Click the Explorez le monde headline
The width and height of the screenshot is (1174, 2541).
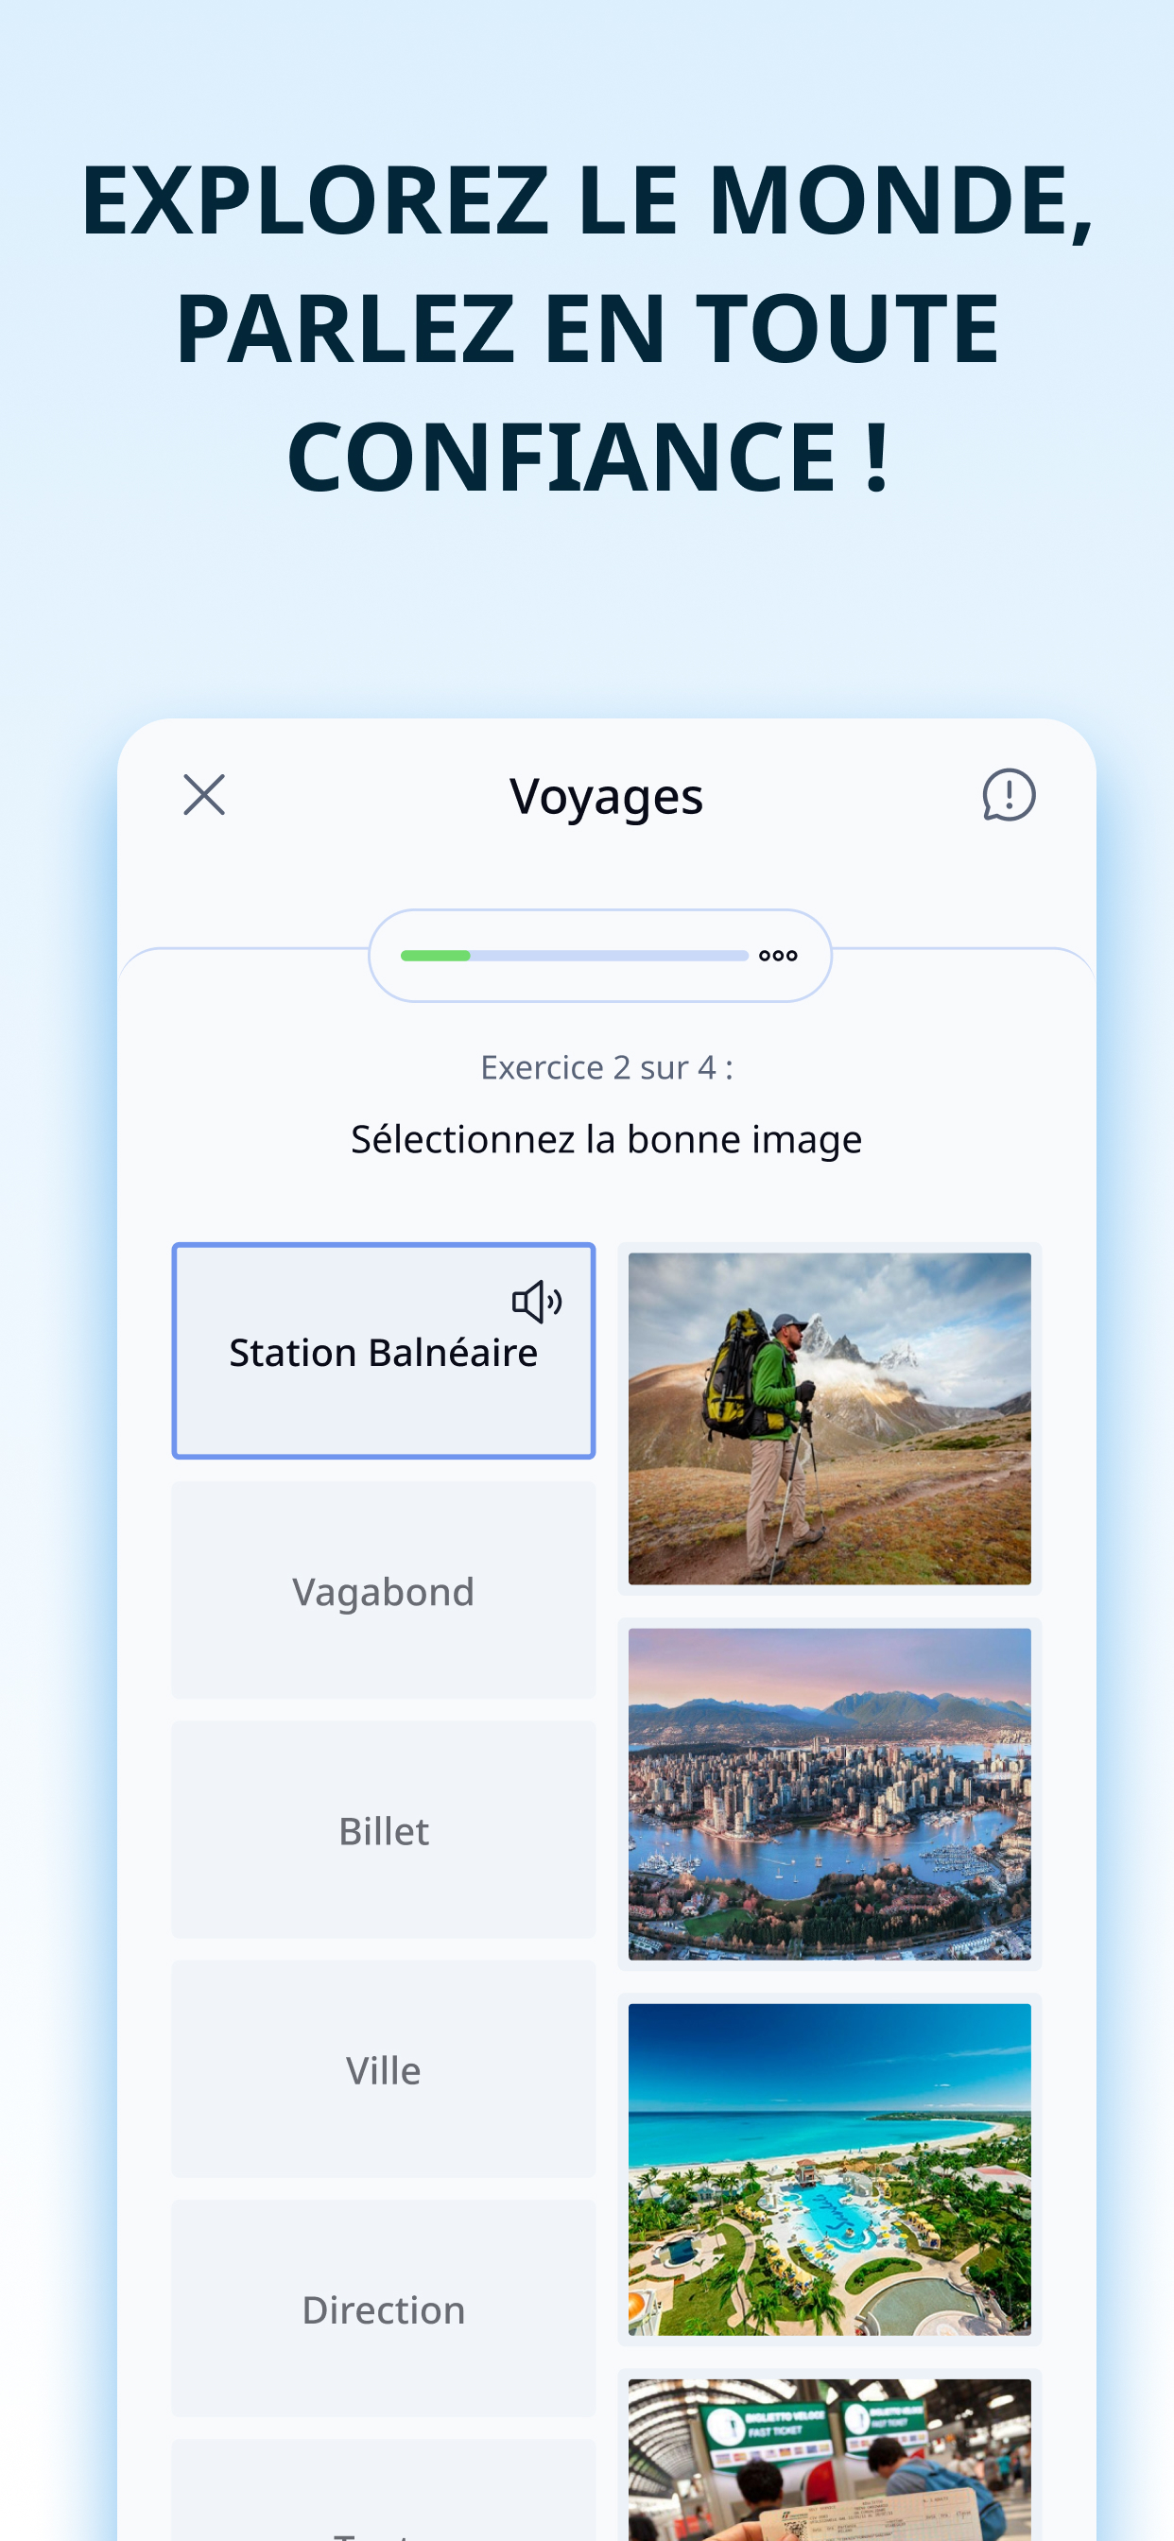coord(587,327)
